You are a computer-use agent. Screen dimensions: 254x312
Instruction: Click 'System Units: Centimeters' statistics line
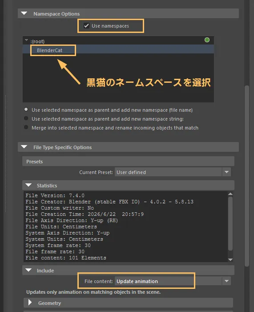pos(64,239)
